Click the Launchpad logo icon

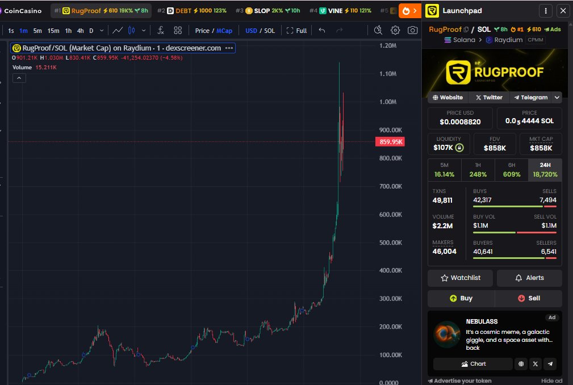click(x=432, y=11)
